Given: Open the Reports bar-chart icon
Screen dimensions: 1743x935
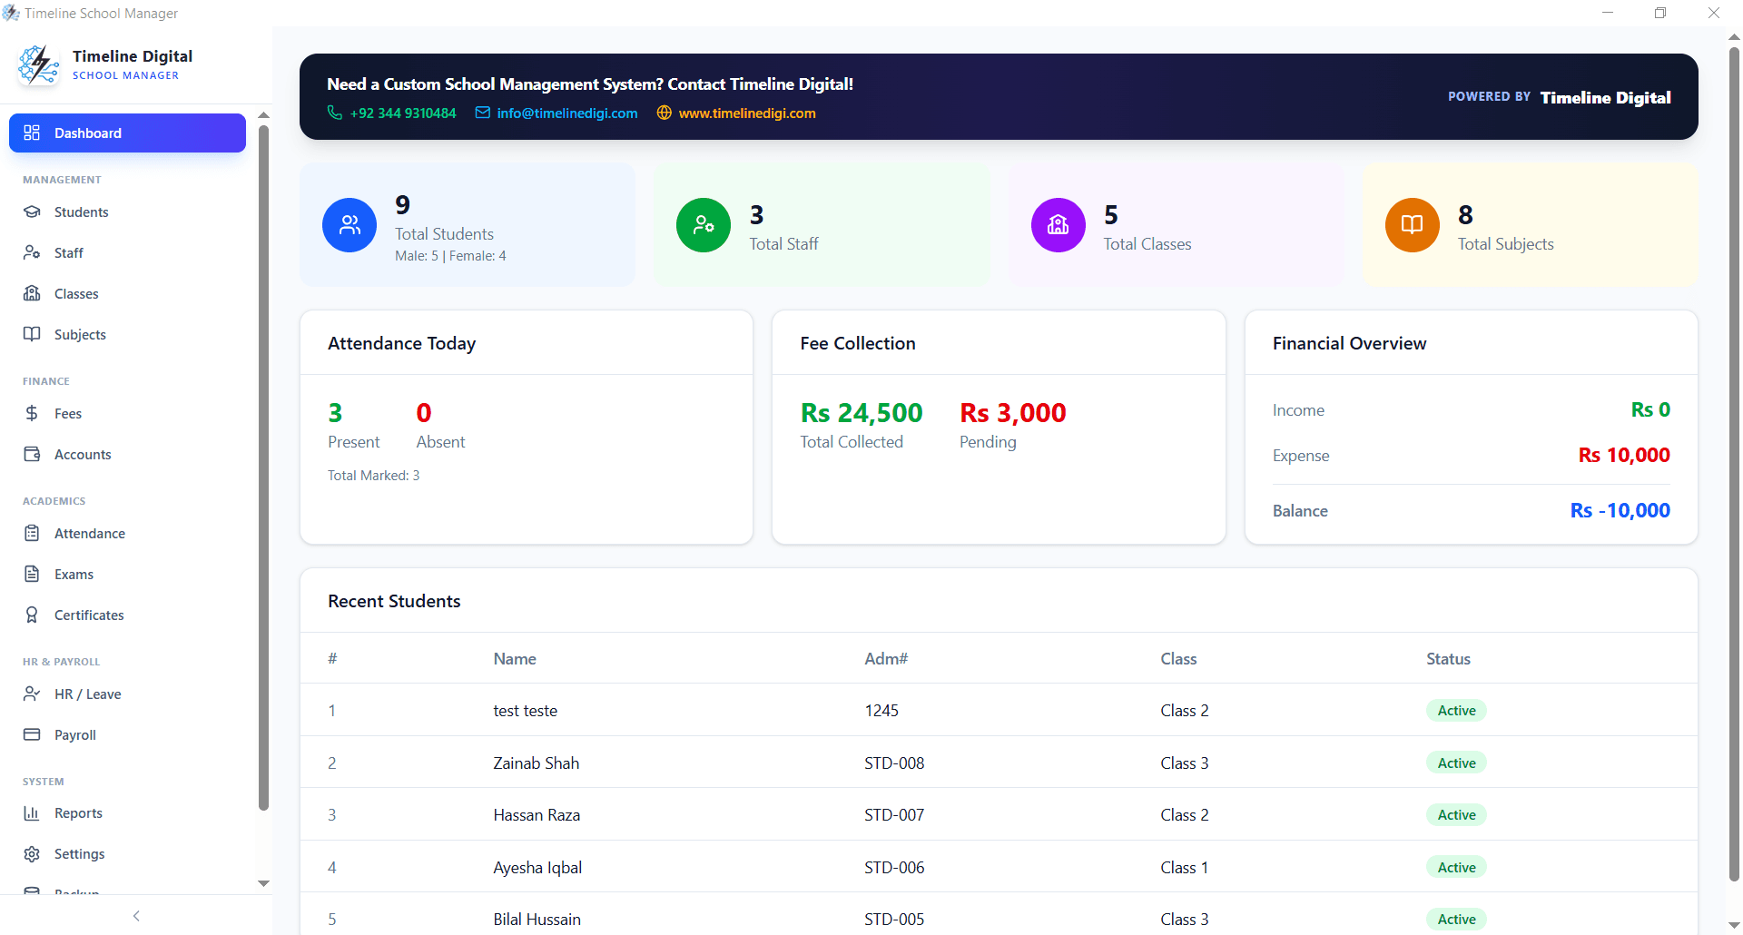Looking at the screenshot, I should [x=32, y=812].
